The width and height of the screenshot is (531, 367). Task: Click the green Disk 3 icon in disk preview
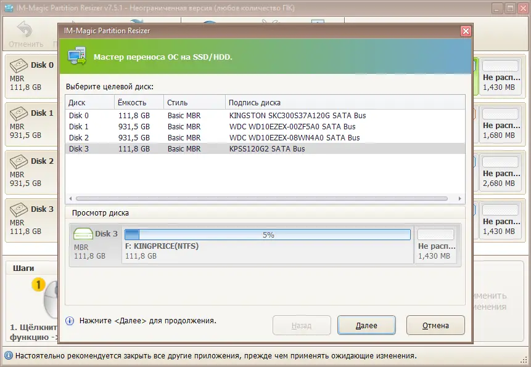click(x=83, y=233)
